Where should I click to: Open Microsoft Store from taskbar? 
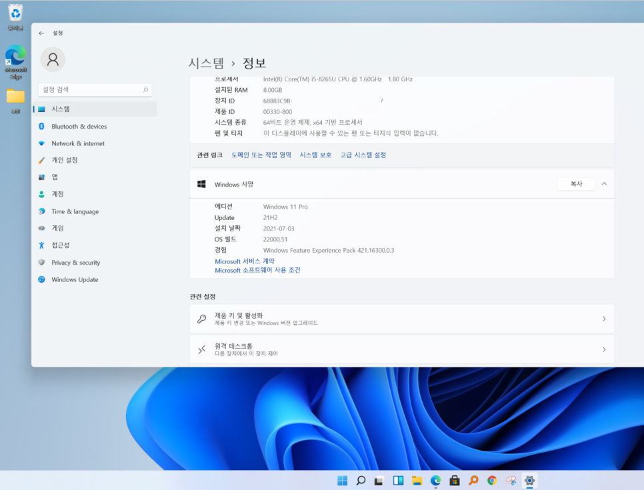tap(454, 481)
